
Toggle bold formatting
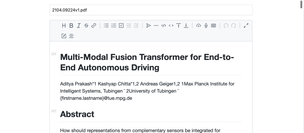71,26
